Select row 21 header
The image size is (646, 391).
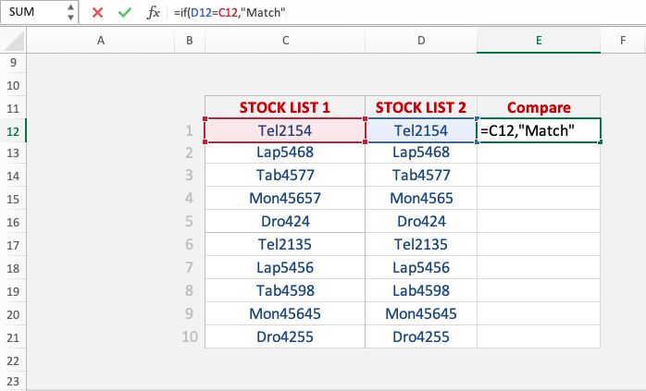13,337
